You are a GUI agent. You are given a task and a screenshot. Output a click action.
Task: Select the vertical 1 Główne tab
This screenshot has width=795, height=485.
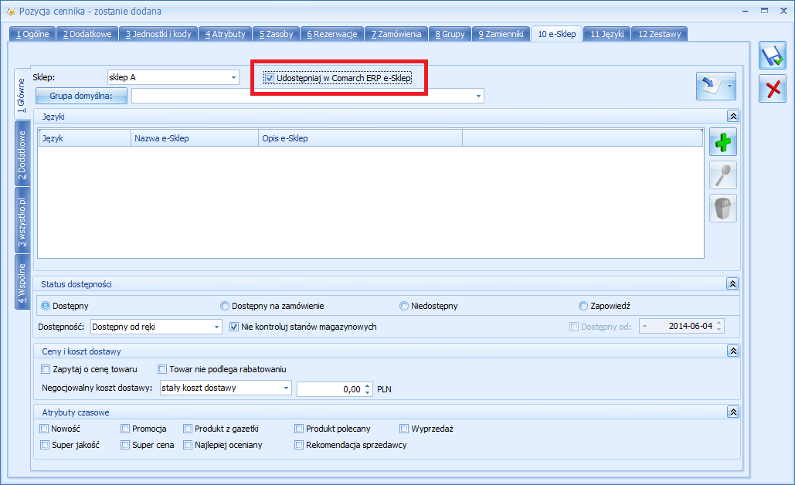click(22, 94)
